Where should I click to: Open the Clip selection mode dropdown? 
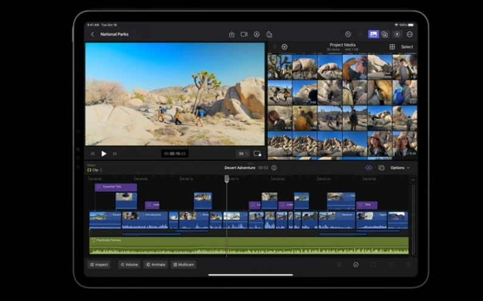pyautogui.click(x=95, y=170)
